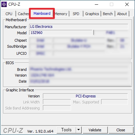Click the Manufacturer field LG Electronics
The image size is (135, 135).
point(78,27)
